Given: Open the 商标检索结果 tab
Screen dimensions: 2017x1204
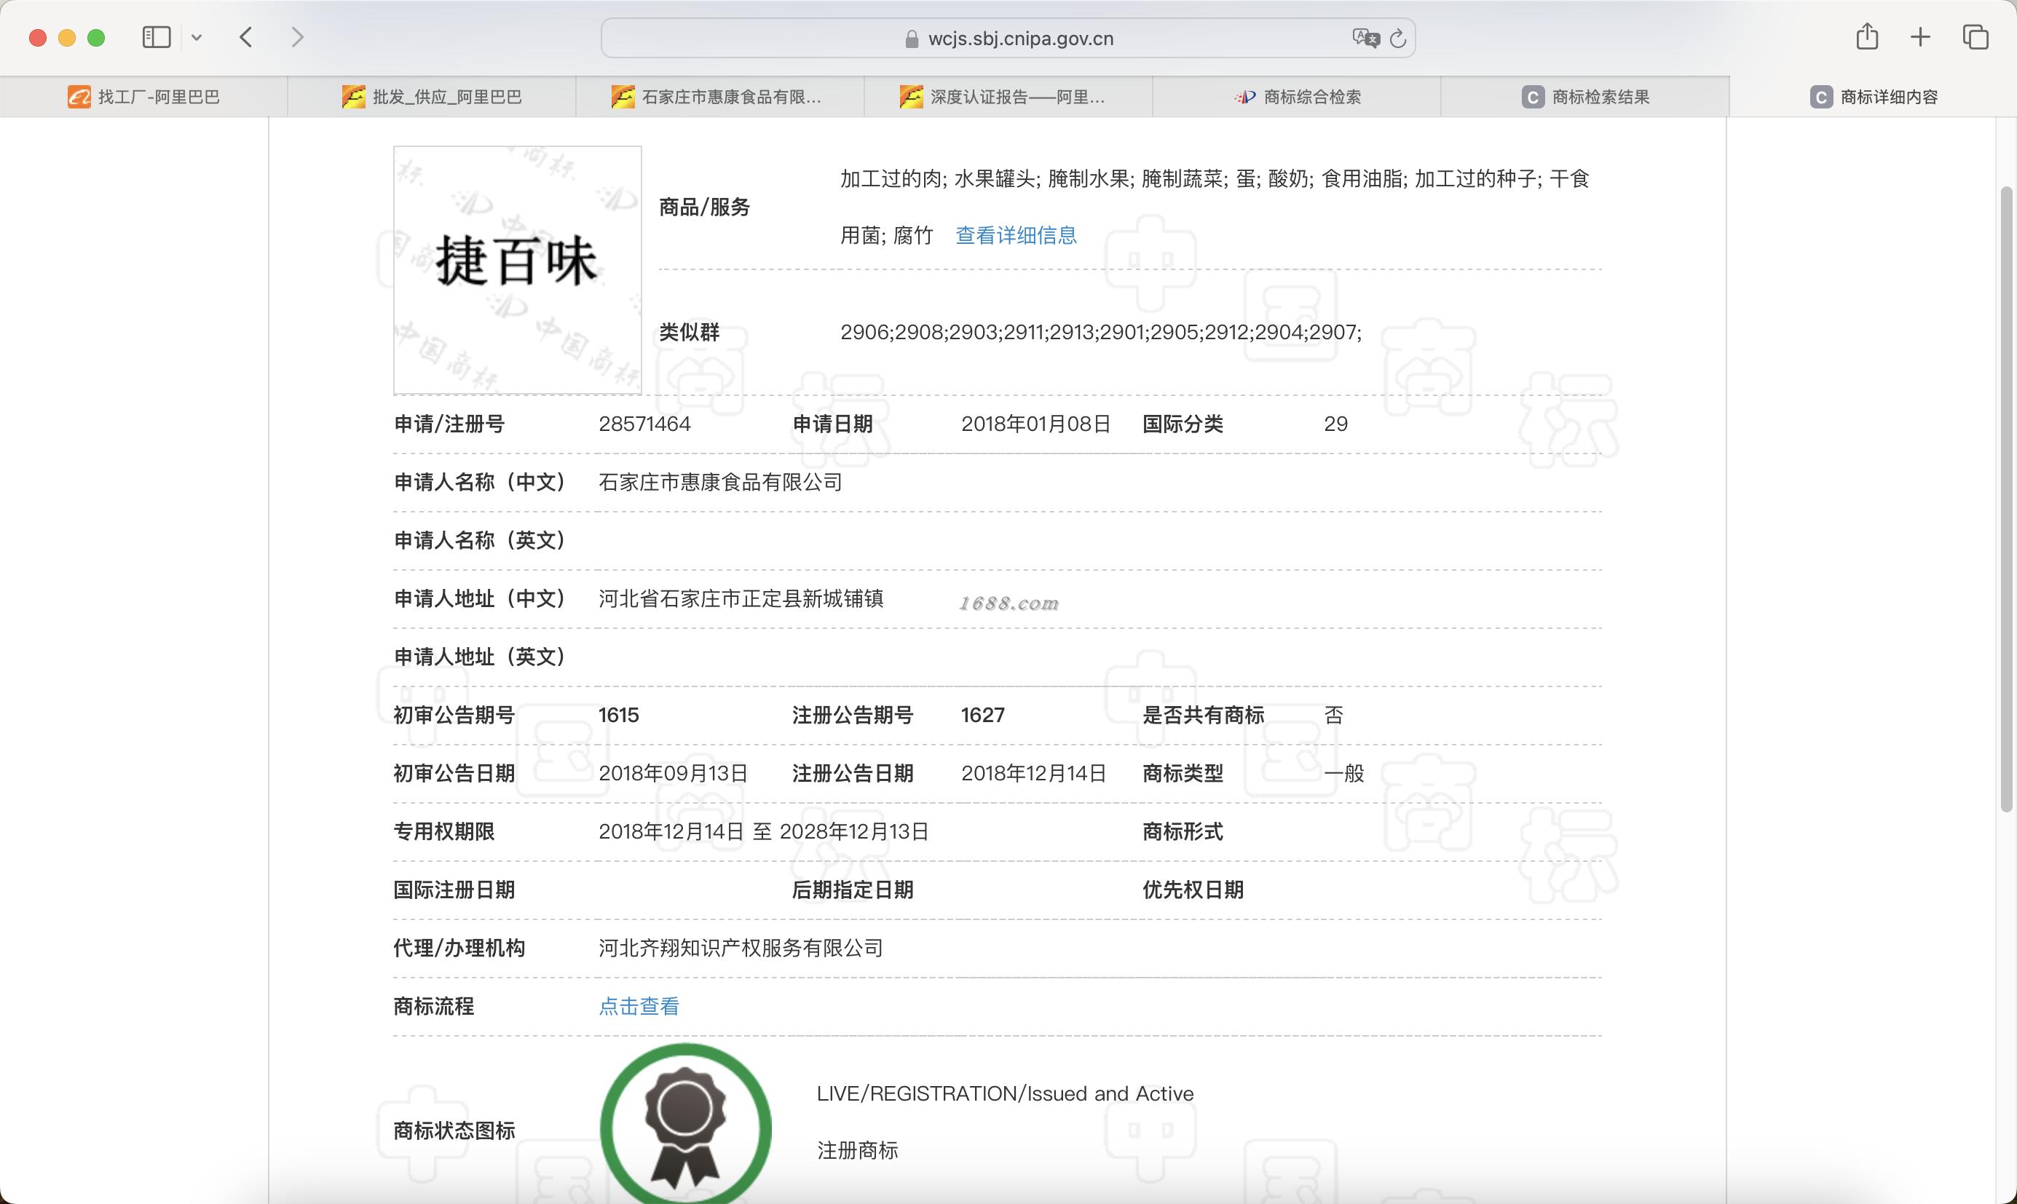Looking at the screenshot, I should 1585,98.
